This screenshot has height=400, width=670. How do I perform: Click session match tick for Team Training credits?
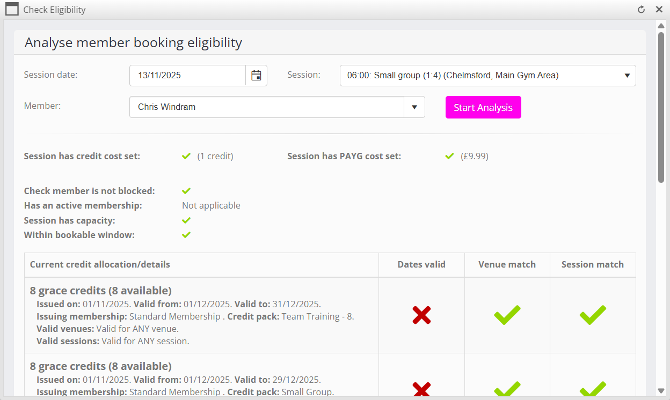point(593,315)
